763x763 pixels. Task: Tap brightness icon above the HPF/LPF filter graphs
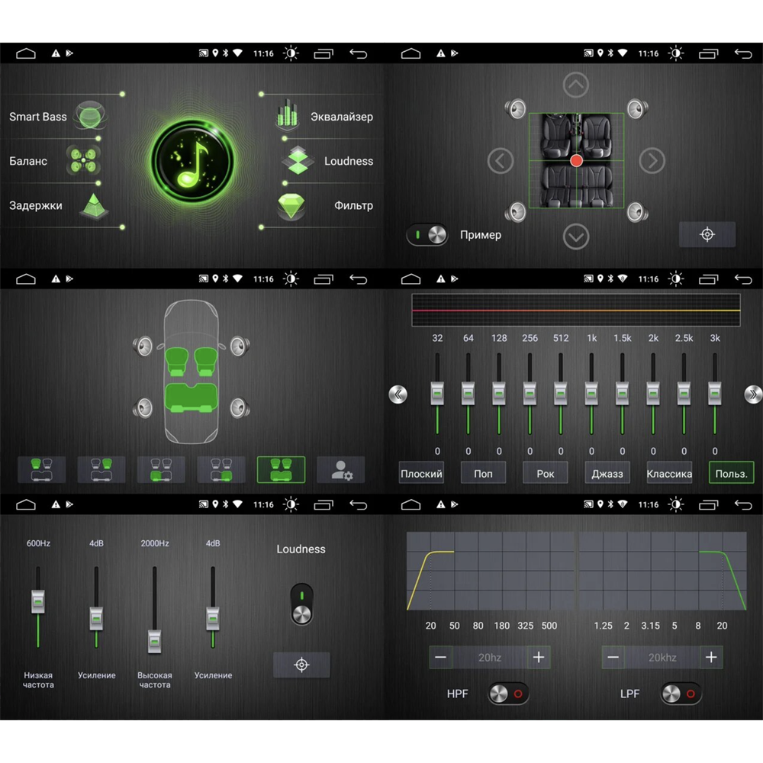tap(675, 504)
